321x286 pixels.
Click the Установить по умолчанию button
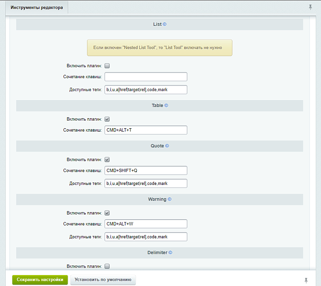pyautogui.click(x=103, y=280)
